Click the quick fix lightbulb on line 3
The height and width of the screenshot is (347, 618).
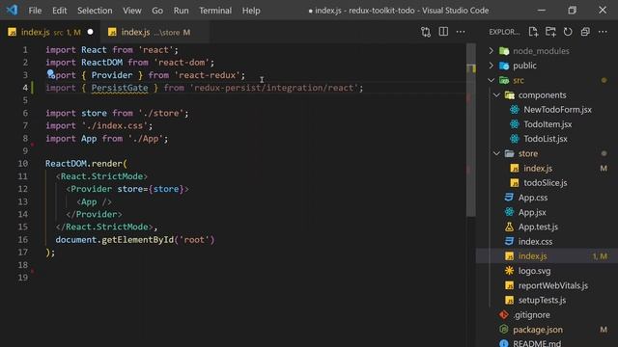click(50, 73)
